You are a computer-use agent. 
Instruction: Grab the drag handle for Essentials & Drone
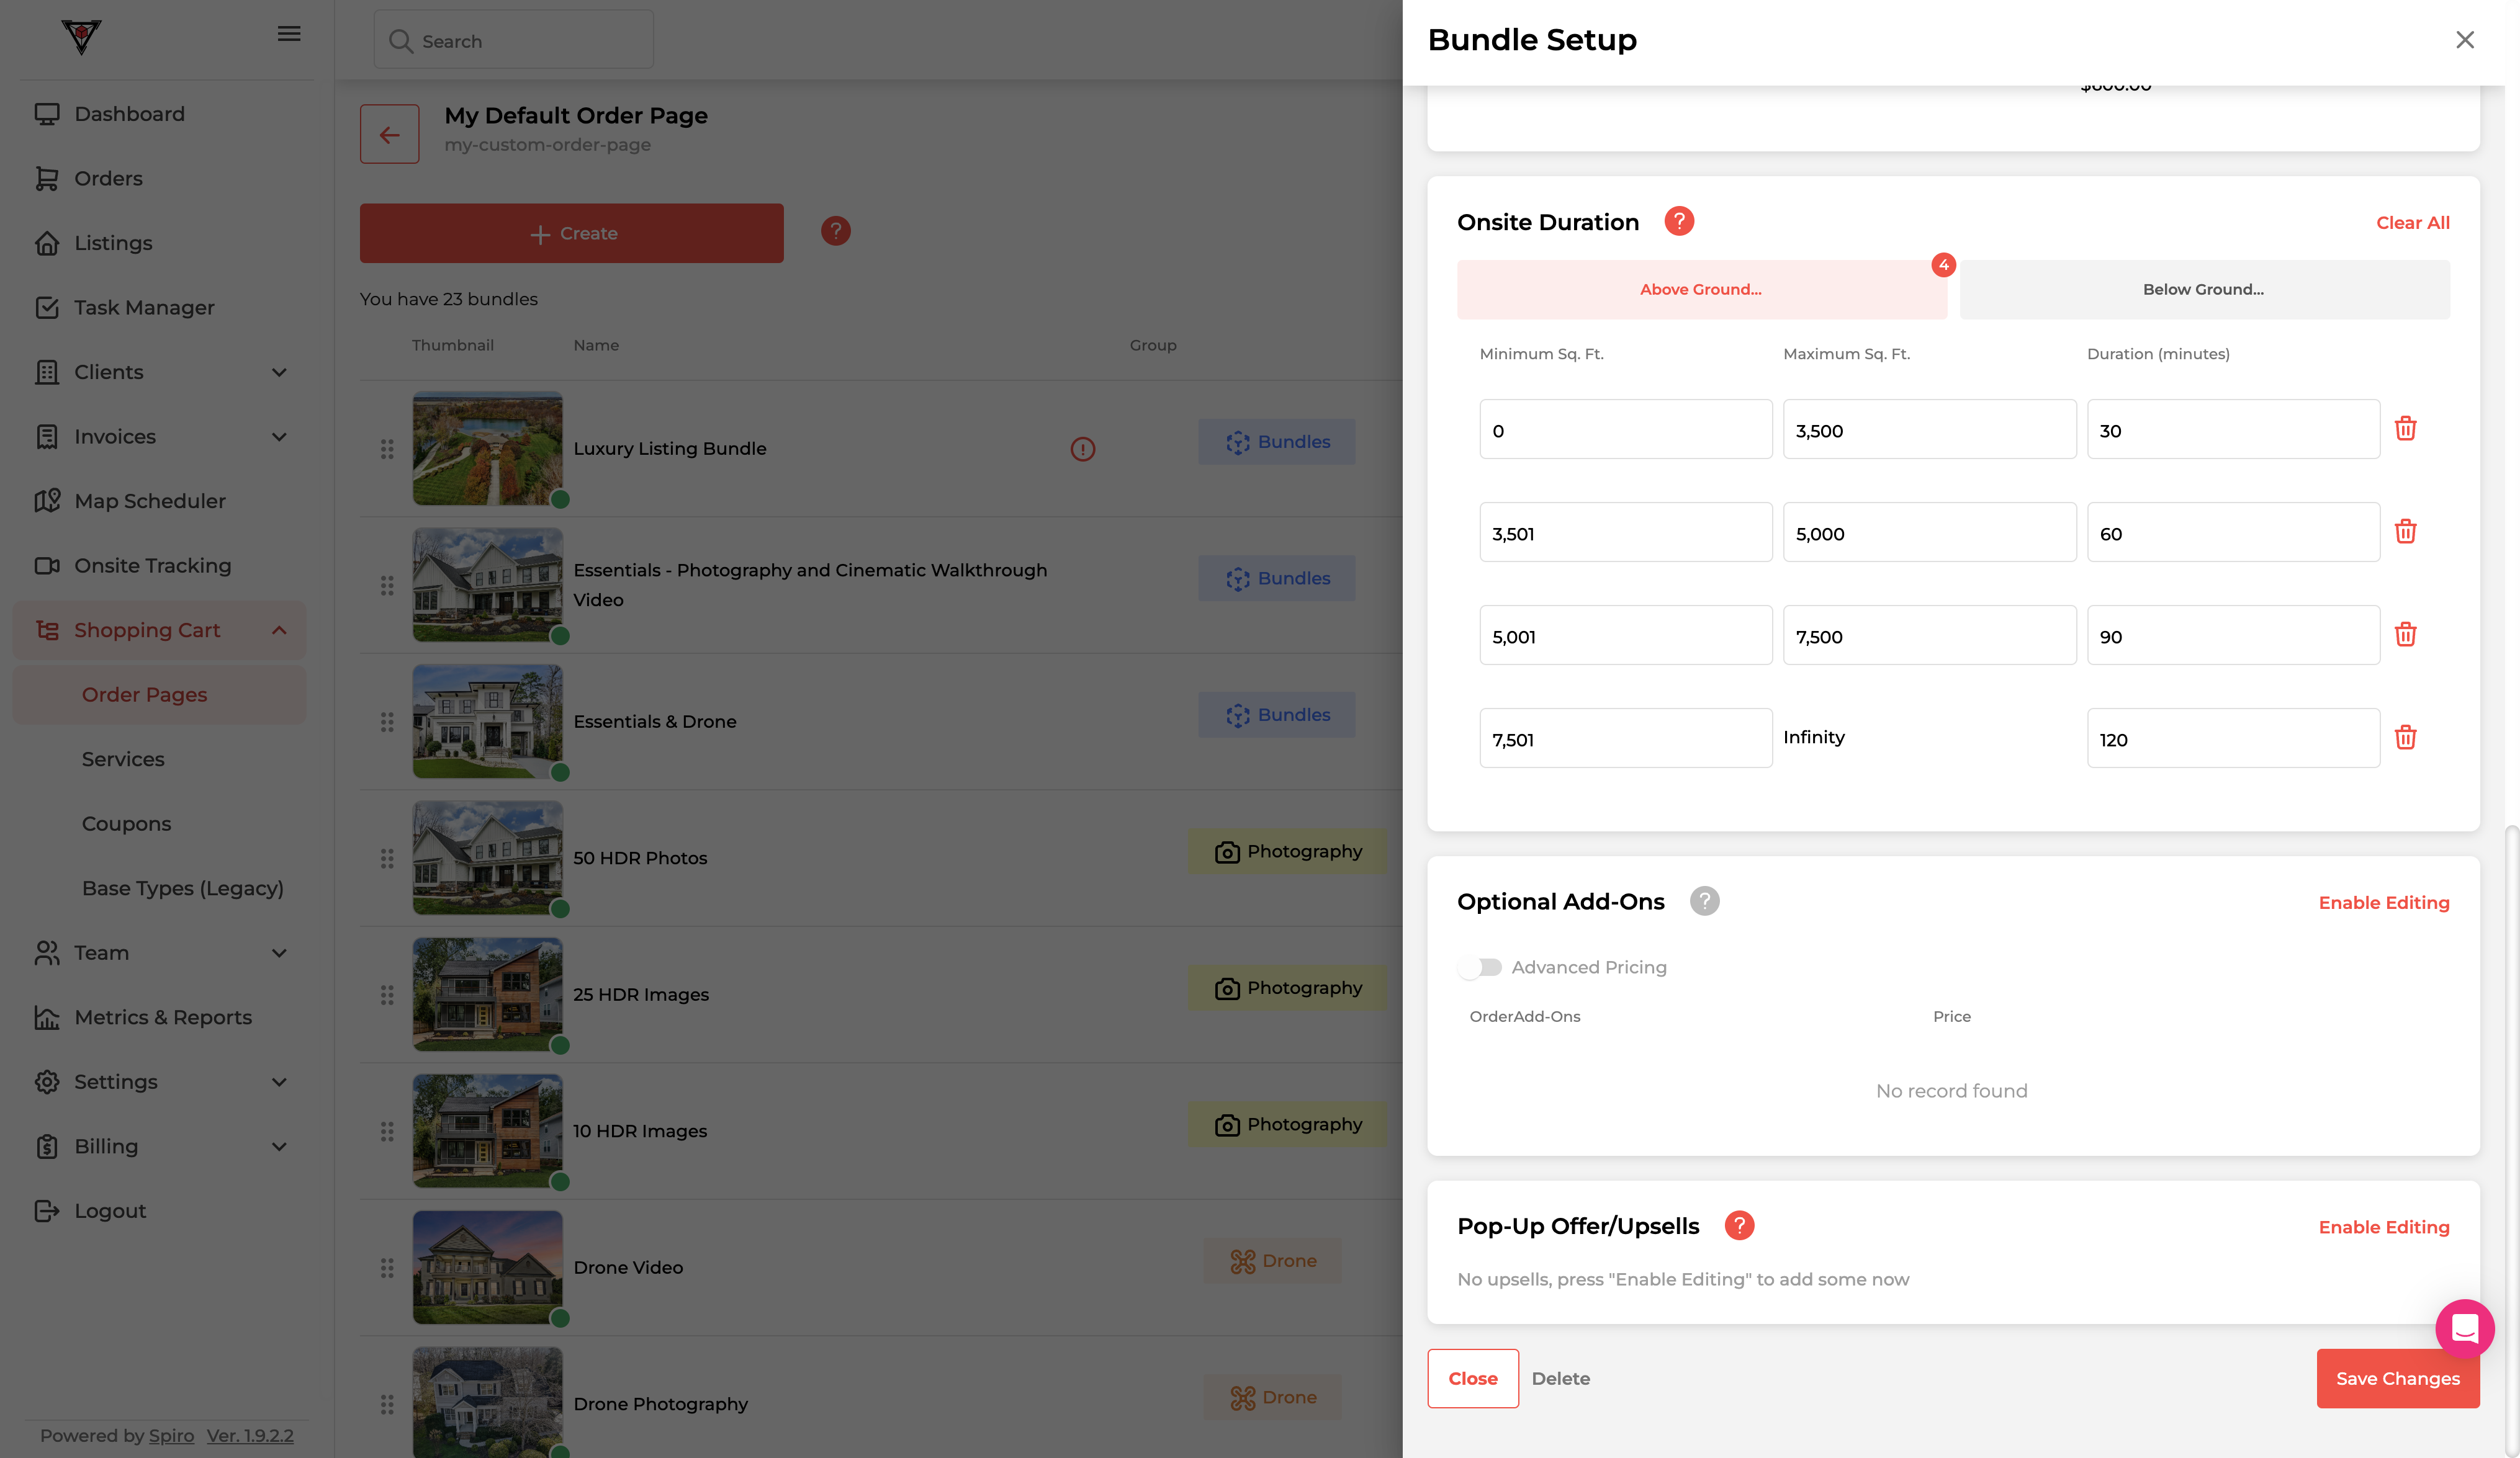387,722
